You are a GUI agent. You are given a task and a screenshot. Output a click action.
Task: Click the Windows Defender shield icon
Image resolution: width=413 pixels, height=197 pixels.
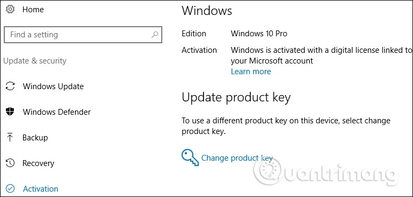[x=10, y=112]
